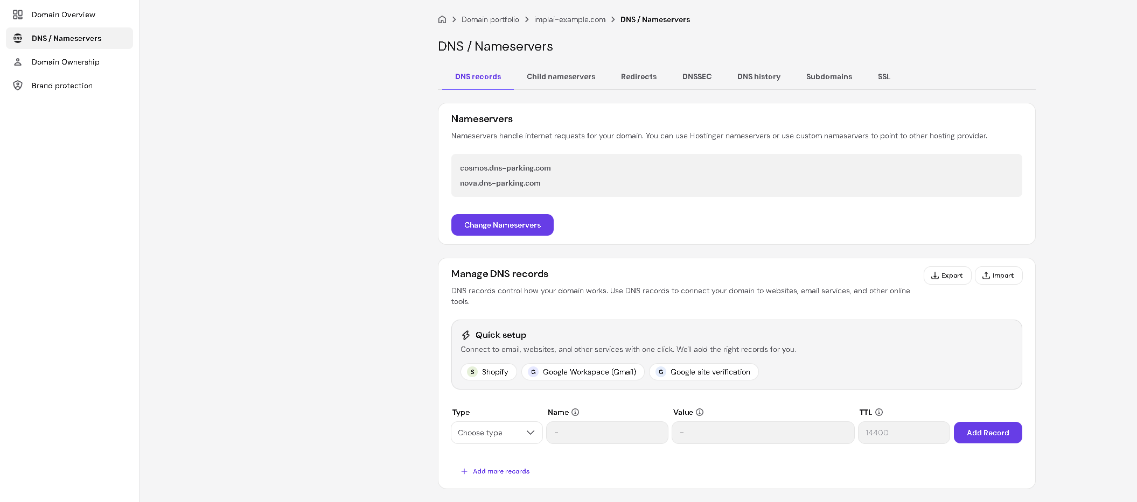1137x502 pixels.
Task: Click DNS / Nameservers breadcrumb text
Action: point(655,19)
